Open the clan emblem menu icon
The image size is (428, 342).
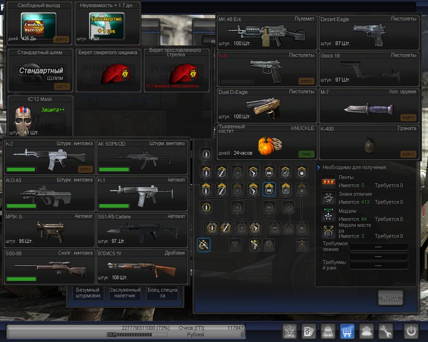290,331
